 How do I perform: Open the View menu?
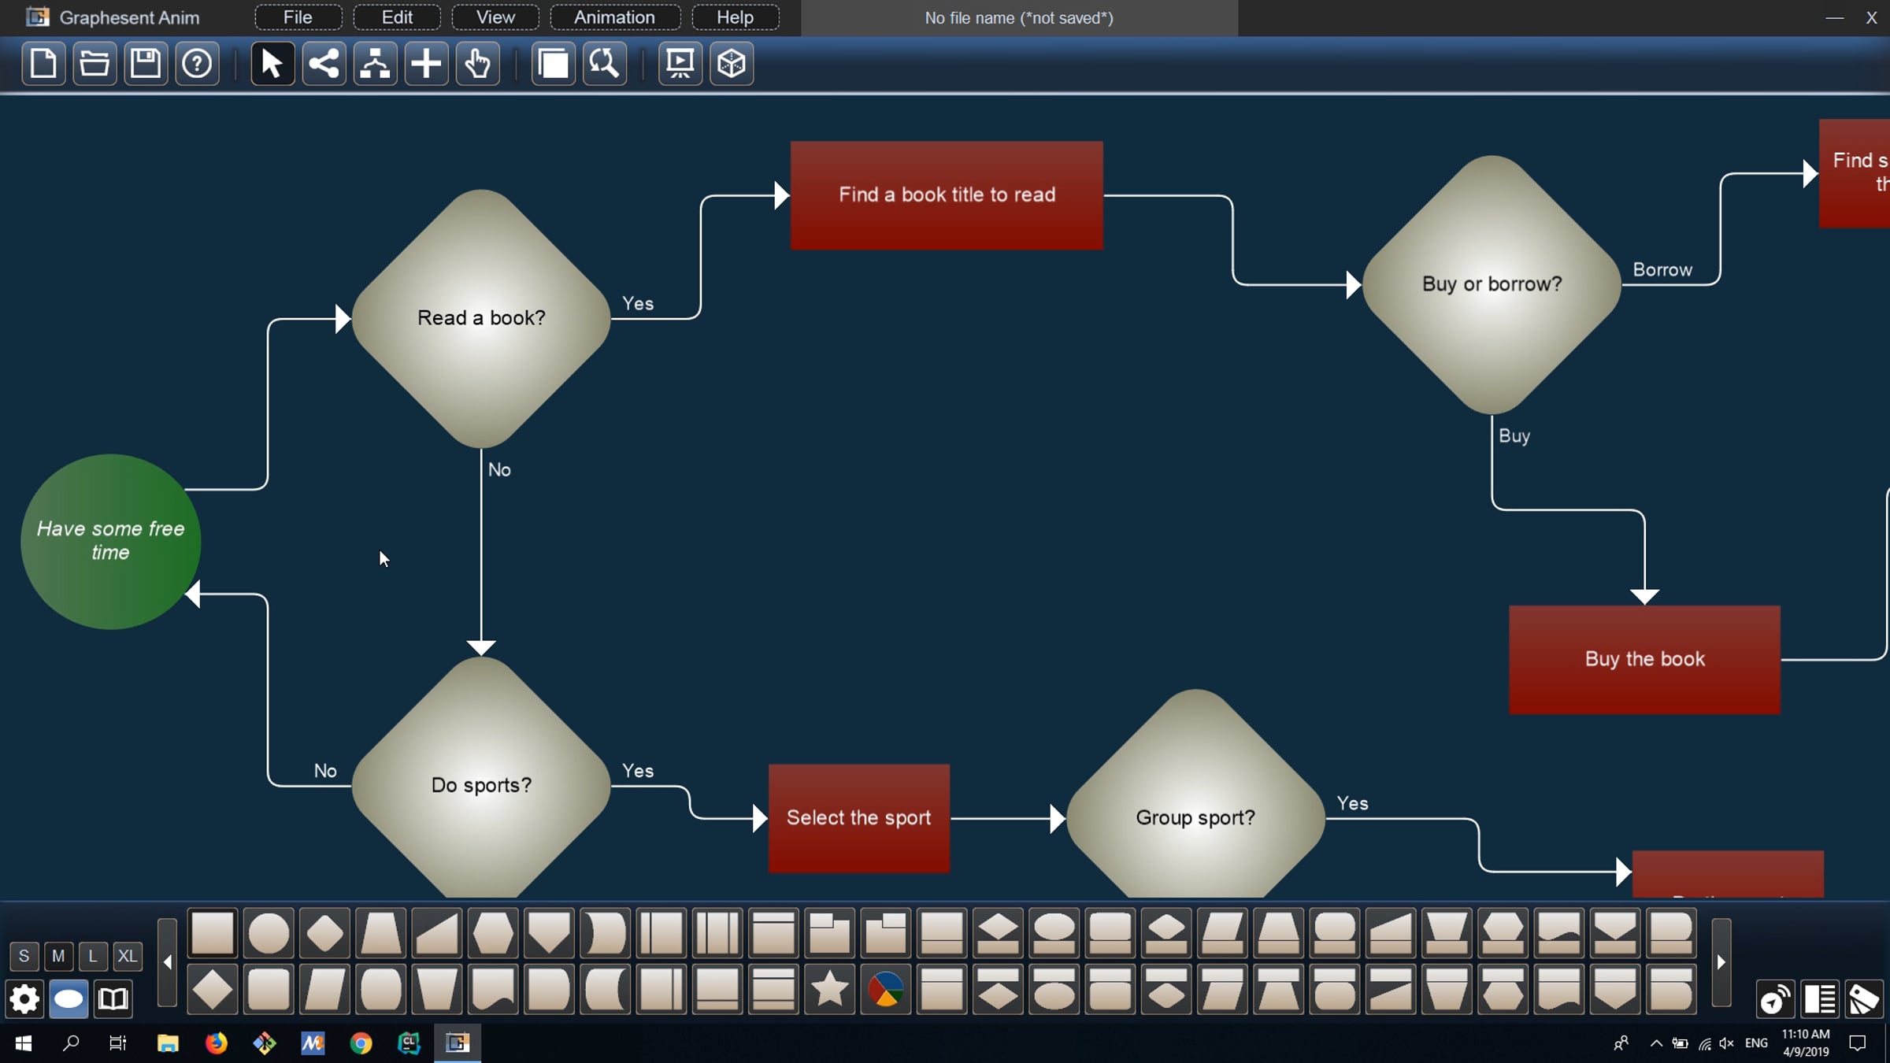(495, 17)
